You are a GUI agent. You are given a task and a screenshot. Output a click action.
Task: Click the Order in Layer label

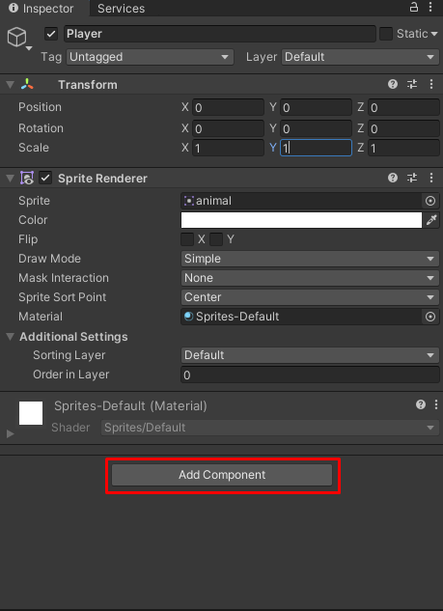point(70,375)
